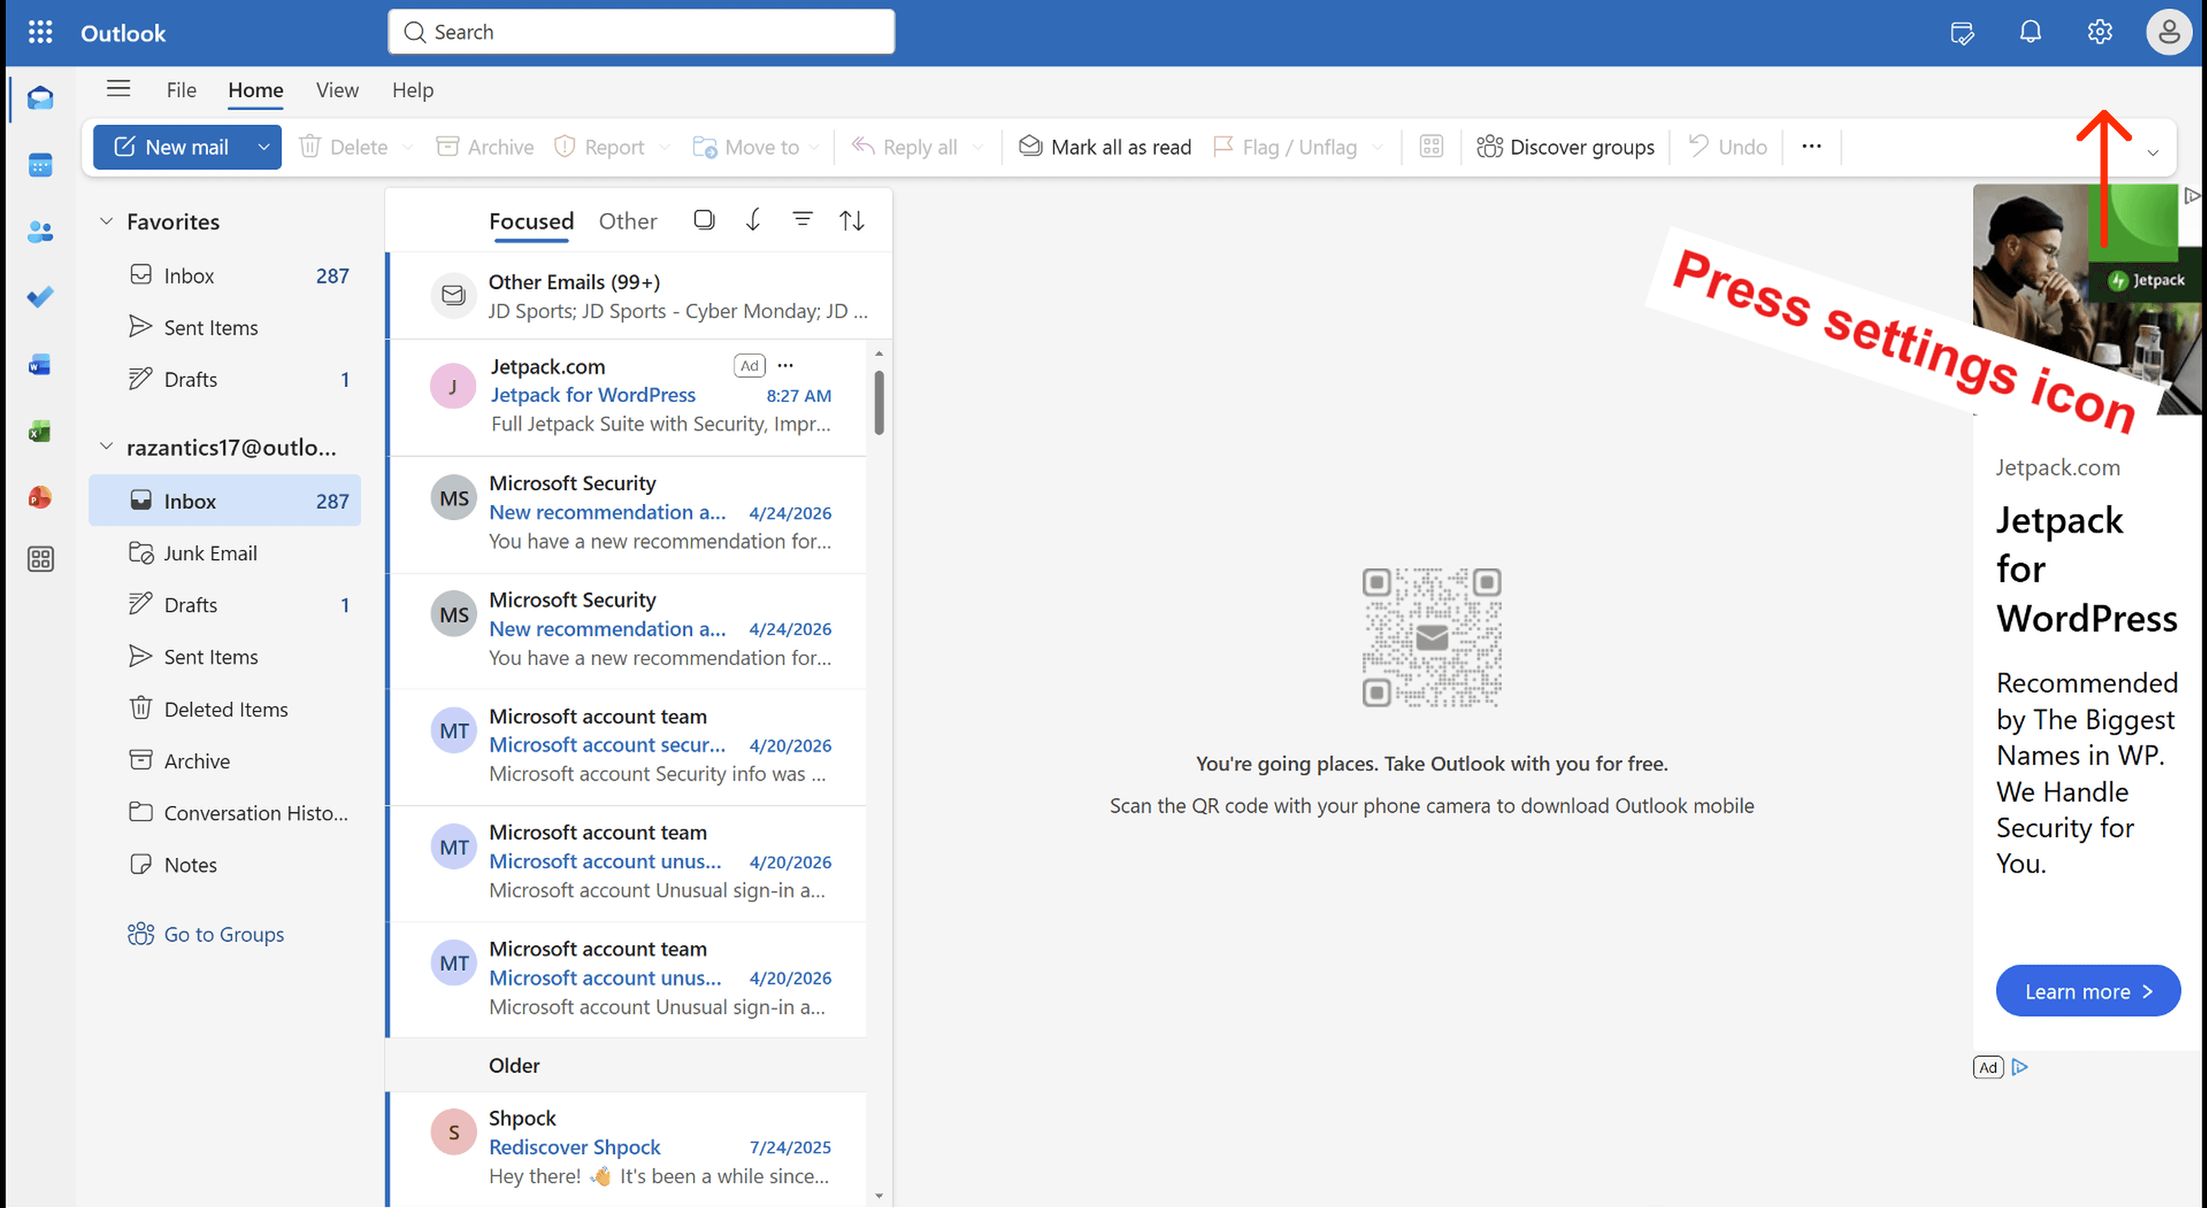The height and width of the screenshot is (1208, 2207).
Task: Select the View ribbon tab
Action: tap(337, 90)
